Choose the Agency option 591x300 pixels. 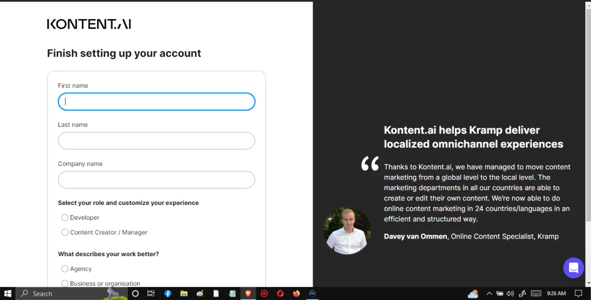tap(65, 269)
